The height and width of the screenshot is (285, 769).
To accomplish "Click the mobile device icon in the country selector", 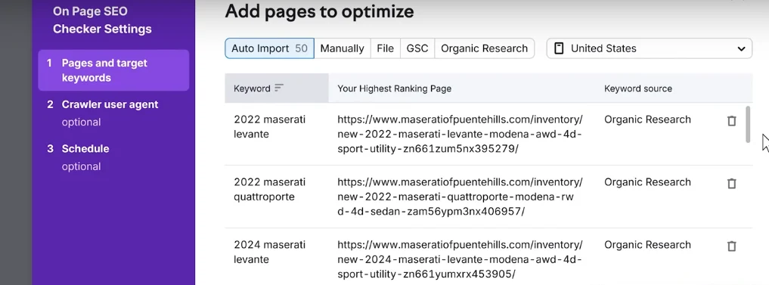I will click(559, 48).
